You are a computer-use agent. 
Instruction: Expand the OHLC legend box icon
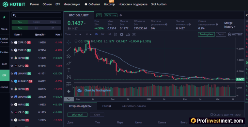[76, 41]
